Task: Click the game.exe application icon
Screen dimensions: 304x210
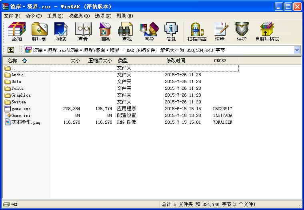Action: point(8,109)
